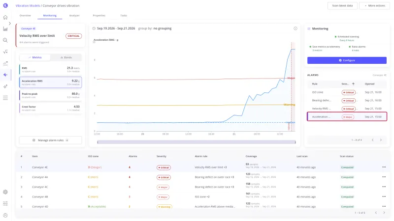
Task: Open row actions menu for Conveyor 4E
Action: (384, 167)
